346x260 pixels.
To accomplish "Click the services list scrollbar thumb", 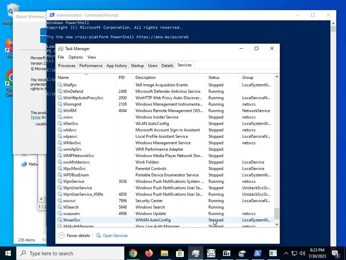I will [277, 214].
